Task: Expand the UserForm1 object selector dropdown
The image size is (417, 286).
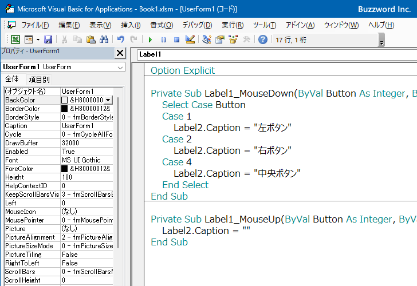Action: 120,67
